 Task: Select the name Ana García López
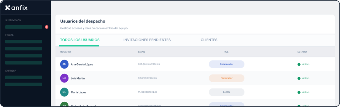tap(82, 64)
